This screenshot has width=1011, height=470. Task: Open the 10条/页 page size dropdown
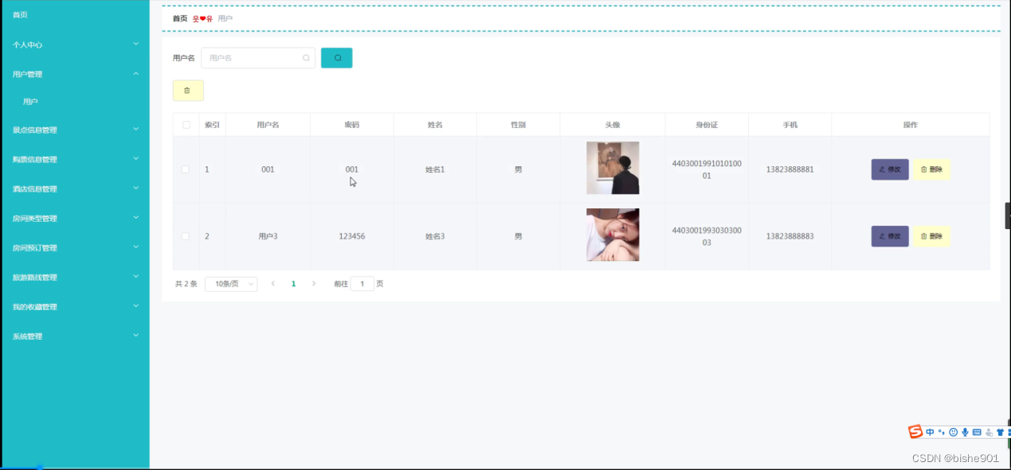click(x=231, y=284)
